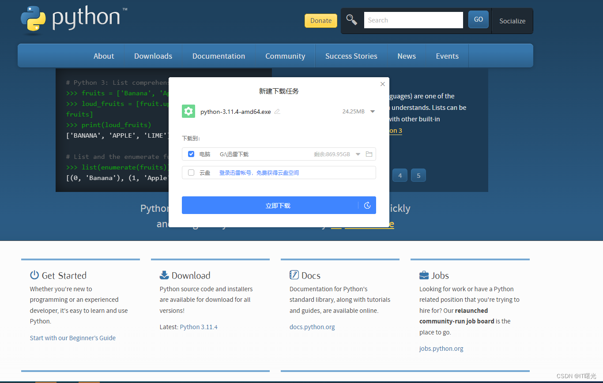
Task: Open the download path dropdown arrow
Action: [358, 154]
